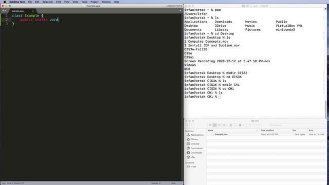Open the Edit menu
This screenshot has width=329, height=185.
pyautogui.click(x=37, y=2)
